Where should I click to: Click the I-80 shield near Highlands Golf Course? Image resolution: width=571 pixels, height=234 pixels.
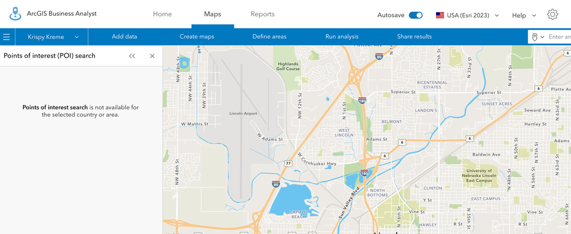(x=379, y=56)
